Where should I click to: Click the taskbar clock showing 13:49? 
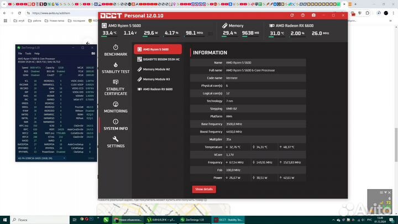[x=380, y=220]
